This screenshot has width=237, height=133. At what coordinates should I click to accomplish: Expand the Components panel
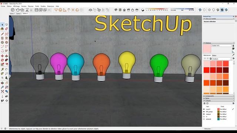click(x=219, y=96)
